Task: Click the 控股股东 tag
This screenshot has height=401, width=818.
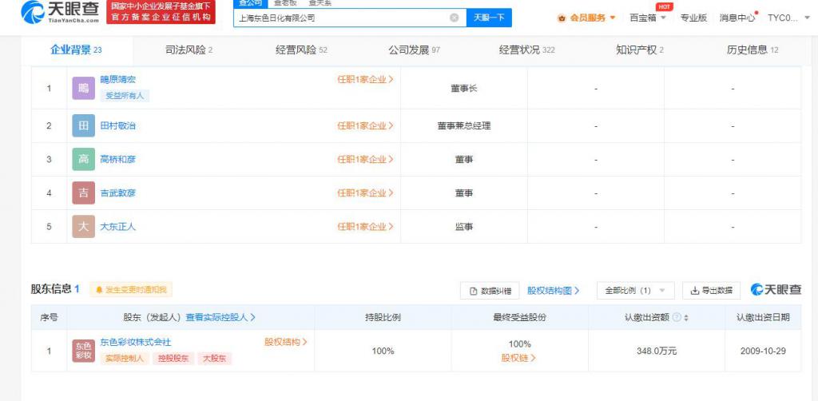Action: tap(173, 359)
